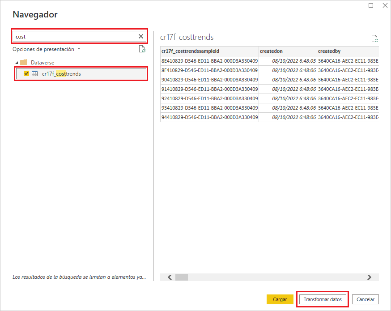Click the Cancelar button
The height and width of the screenshot is (311, 391).
[x=365, y=299]
